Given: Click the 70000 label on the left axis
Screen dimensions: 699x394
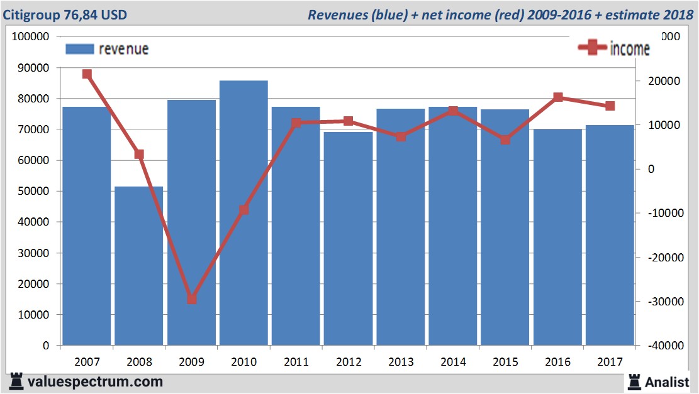Looking at the screenshot, I should pos(33,129).
